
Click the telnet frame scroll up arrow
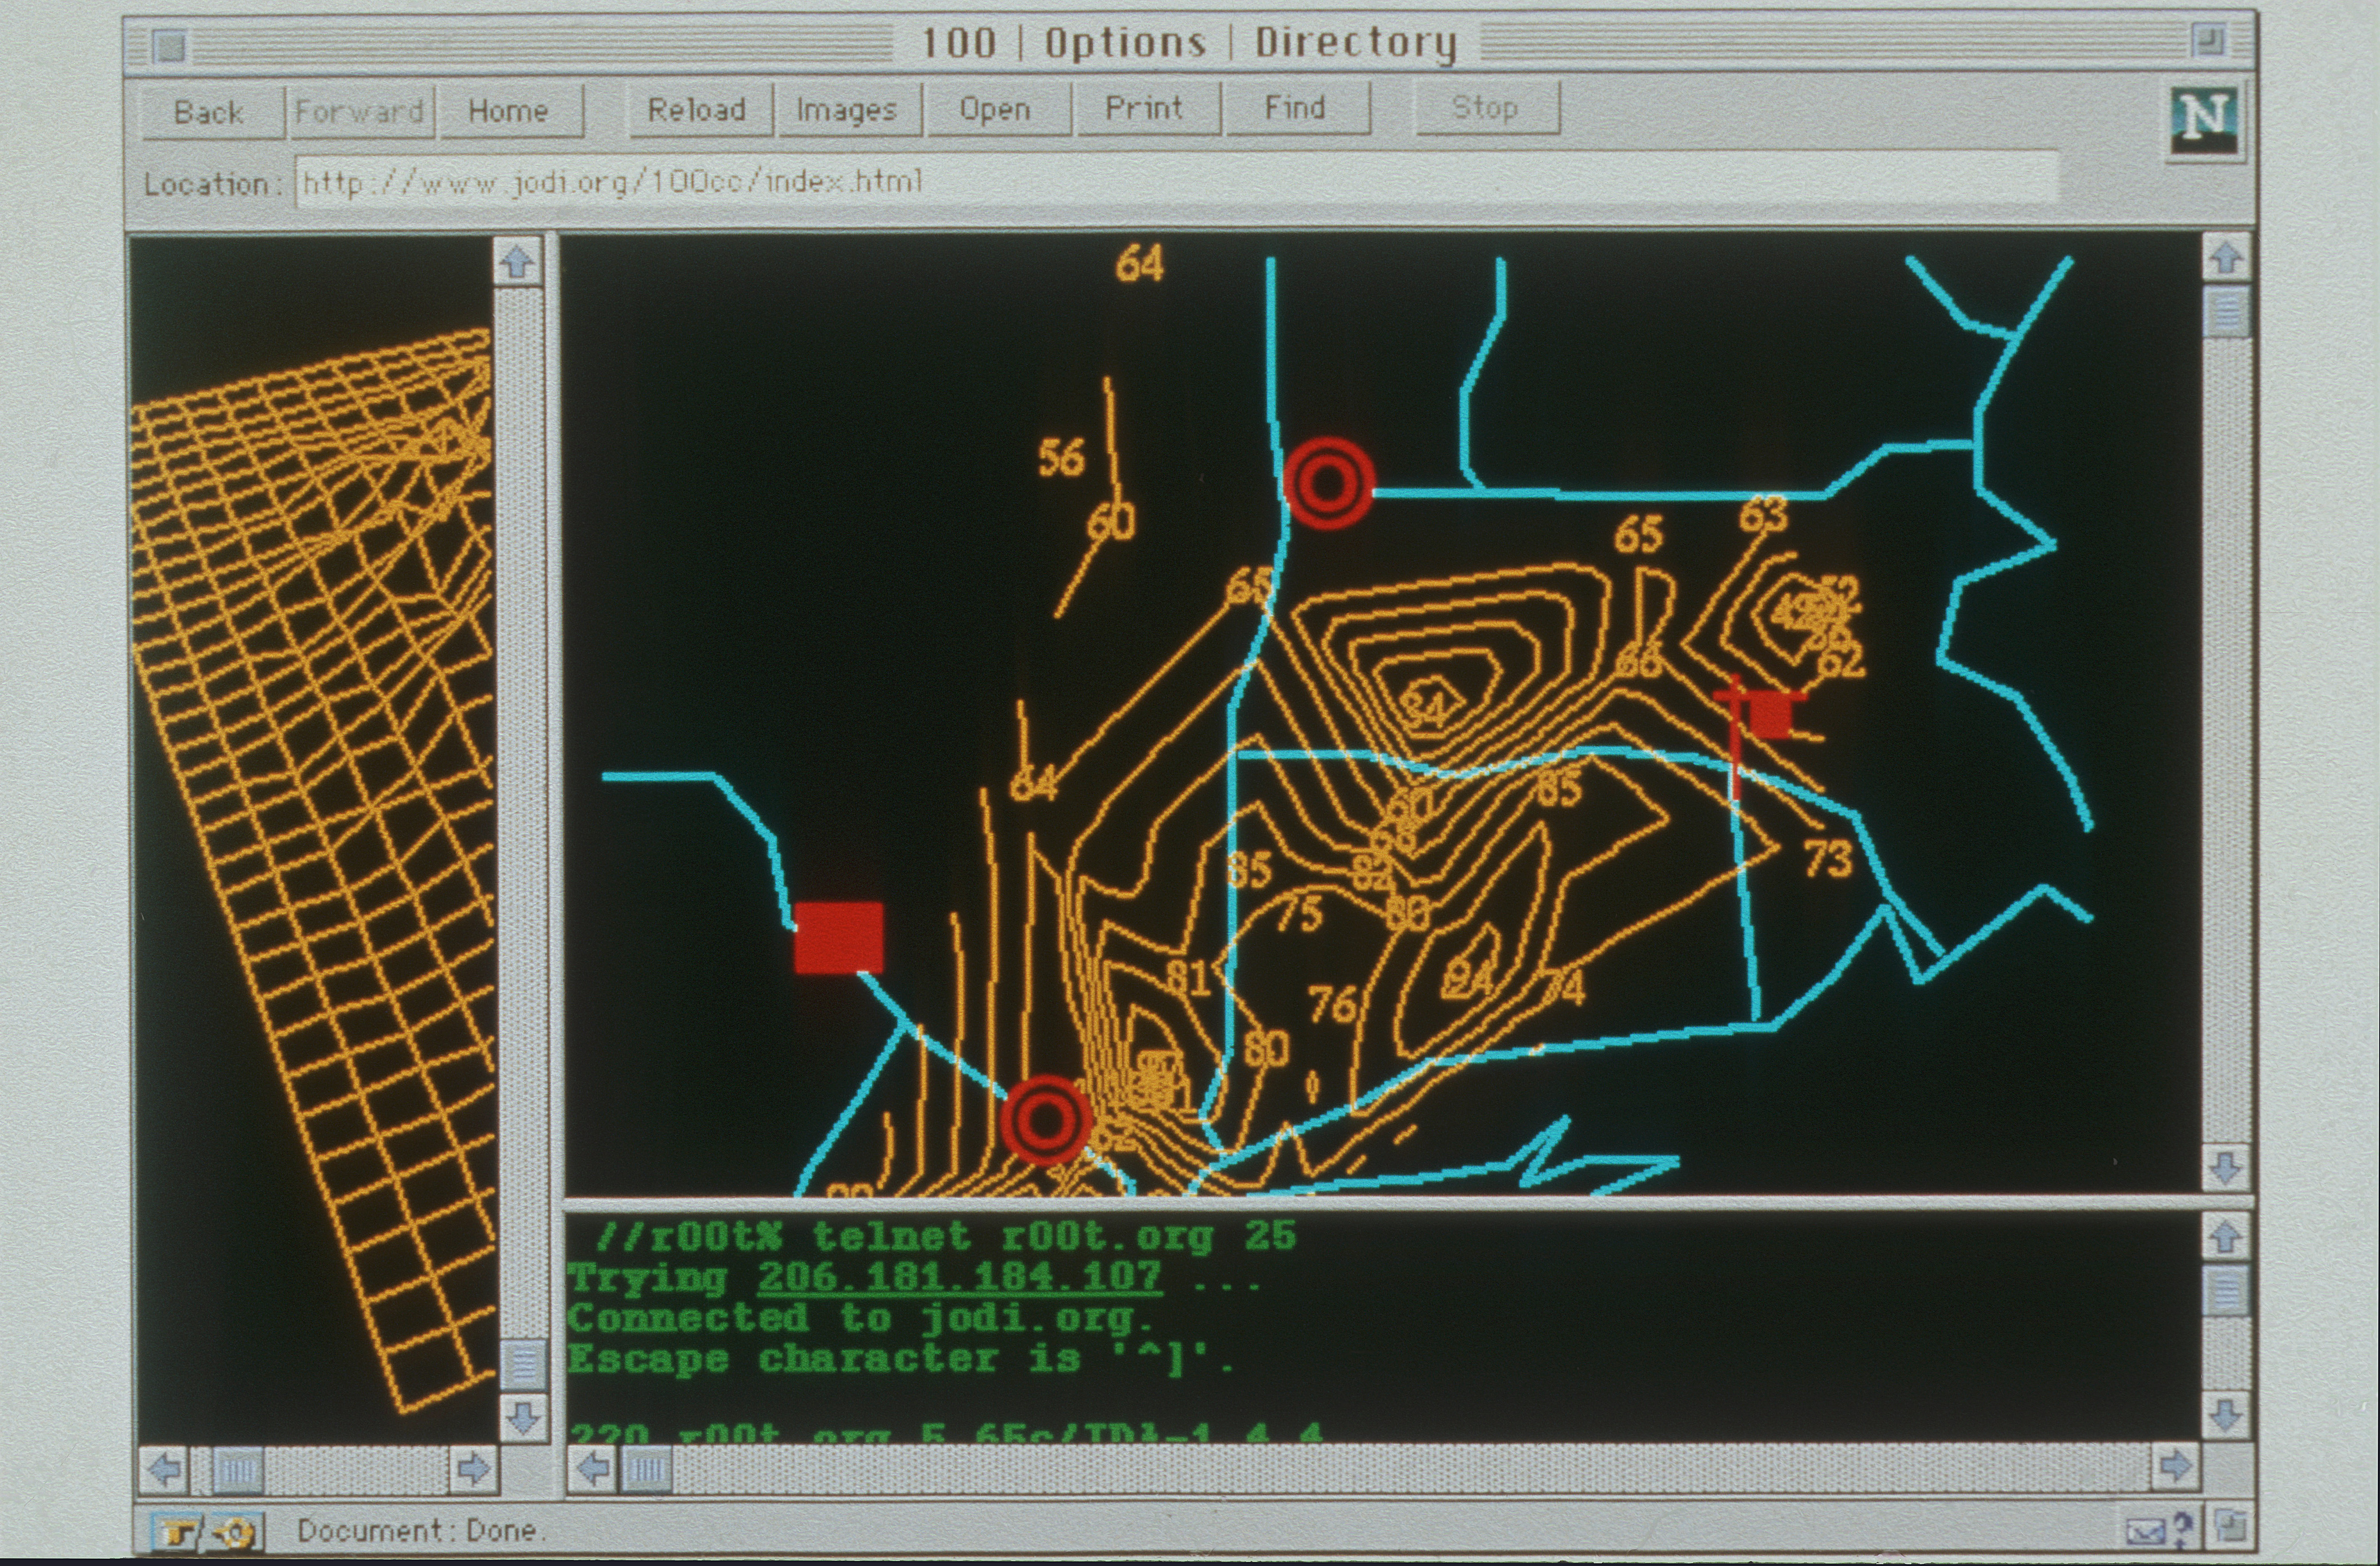click(2226, 1237)
